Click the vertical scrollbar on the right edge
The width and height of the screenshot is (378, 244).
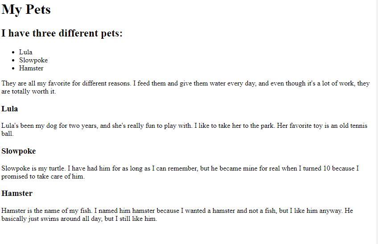pos(375,122)
